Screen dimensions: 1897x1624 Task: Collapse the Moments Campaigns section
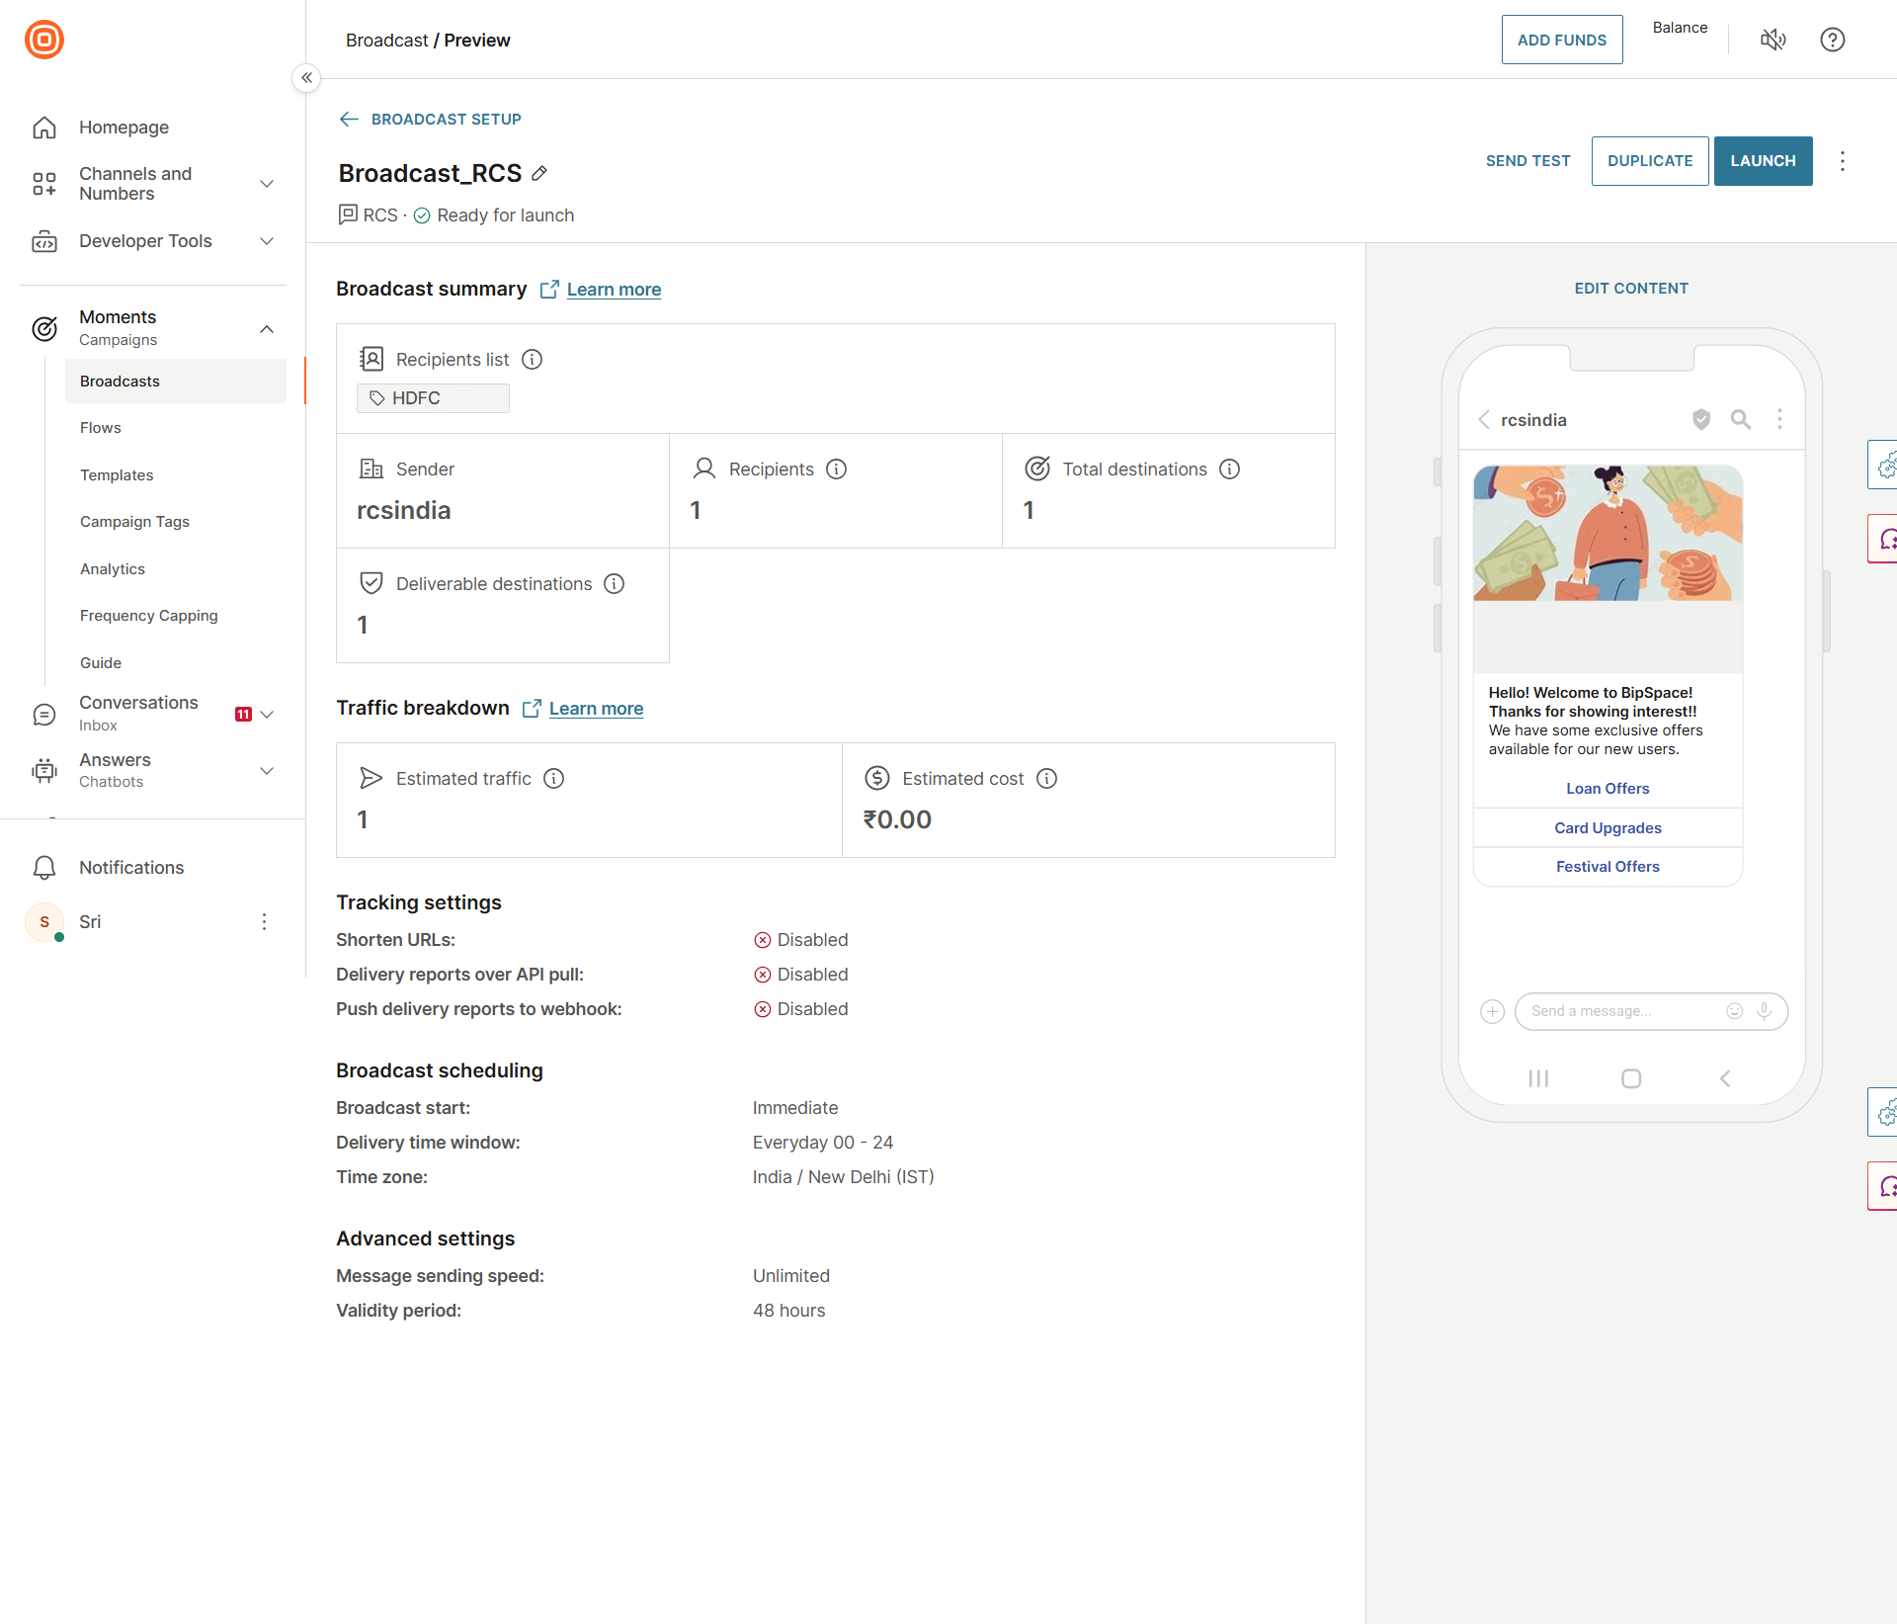point(266,328)
